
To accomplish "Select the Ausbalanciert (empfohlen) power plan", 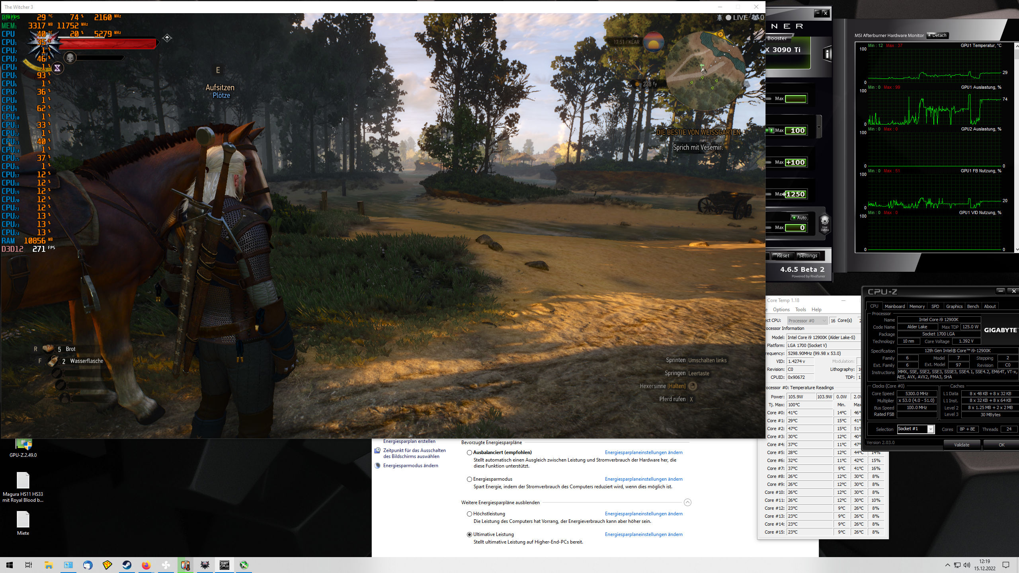I will [470, 452].
